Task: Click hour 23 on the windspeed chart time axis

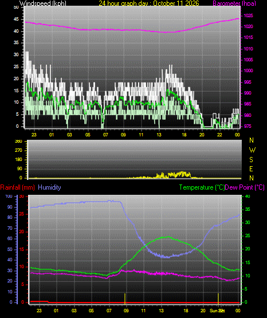Action: (x=34, y=135)
